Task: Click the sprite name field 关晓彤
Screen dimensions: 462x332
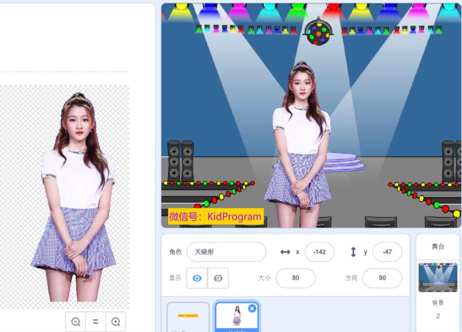Action: point(226,252)
